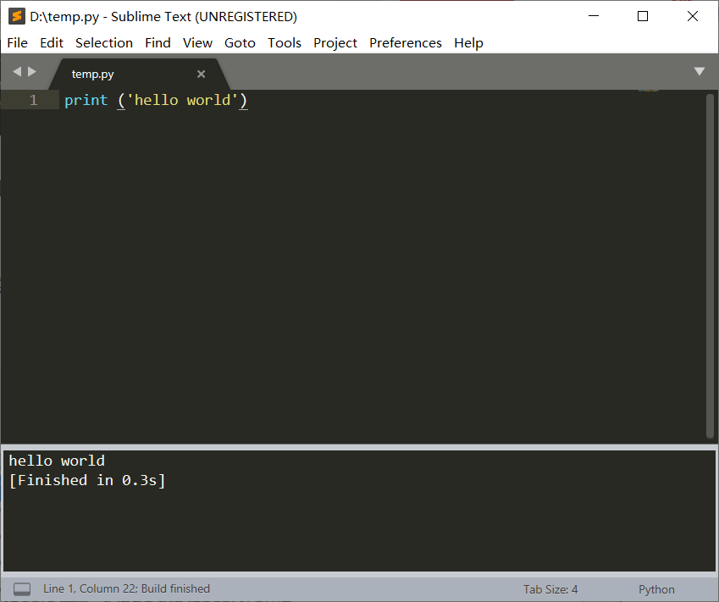
Task: Click the minimap preview at top right
Action: tap(649, 91)
